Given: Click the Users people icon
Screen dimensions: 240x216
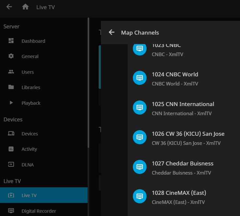Looking at the screenshot, I should coord(11,72).
